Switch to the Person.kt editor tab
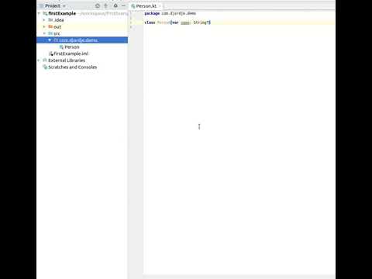 (x=146, y=6)
